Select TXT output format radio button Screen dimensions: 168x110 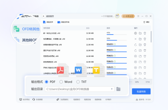[78, 82]
